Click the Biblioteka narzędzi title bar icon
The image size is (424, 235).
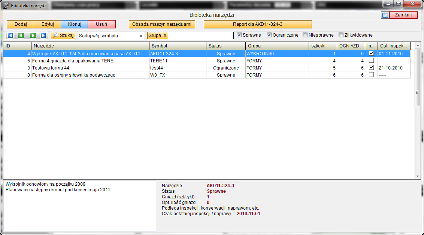(x=6, y=5)
